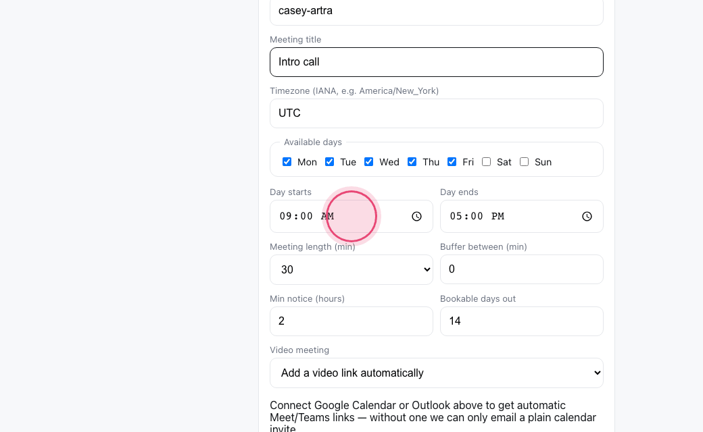Screen dimensions: 703x432
Task: Click the 'Meeting title' label
Action: pyautogui.click(x=295, y=39)
